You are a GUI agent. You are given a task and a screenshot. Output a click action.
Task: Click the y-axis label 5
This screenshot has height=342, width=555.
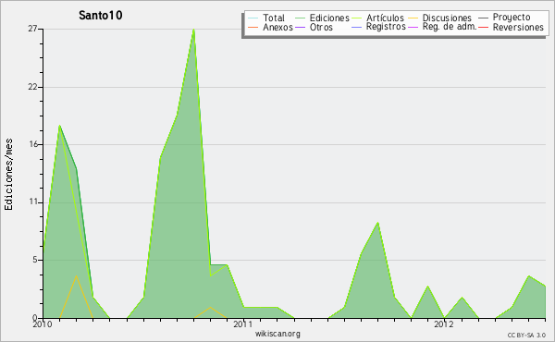pos(35,260)
